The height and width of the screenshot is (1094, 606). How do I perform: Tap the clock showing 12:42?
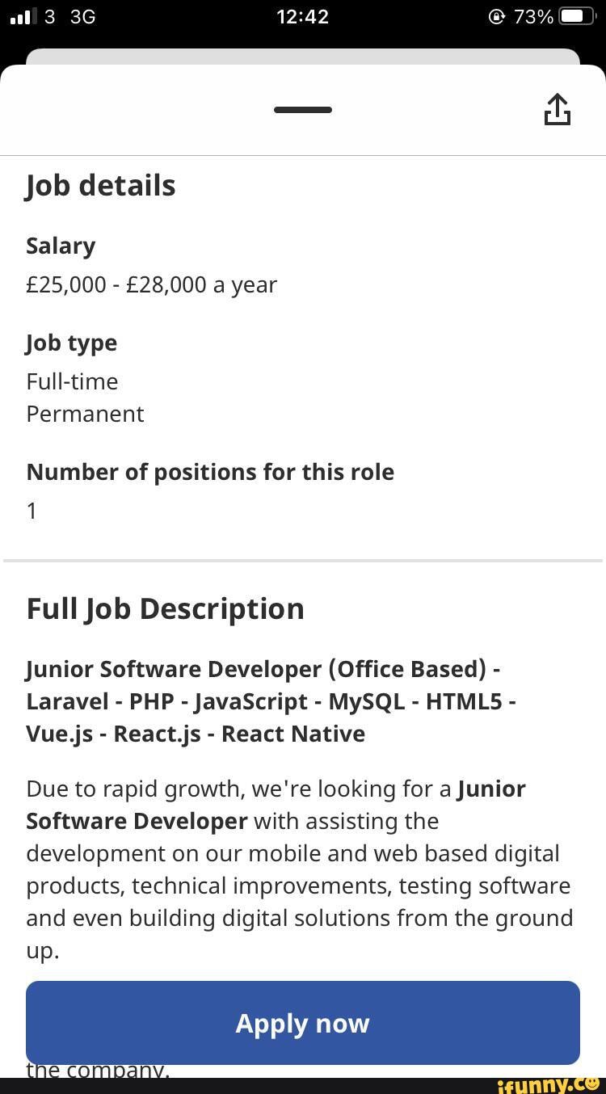tap(302, 16)
